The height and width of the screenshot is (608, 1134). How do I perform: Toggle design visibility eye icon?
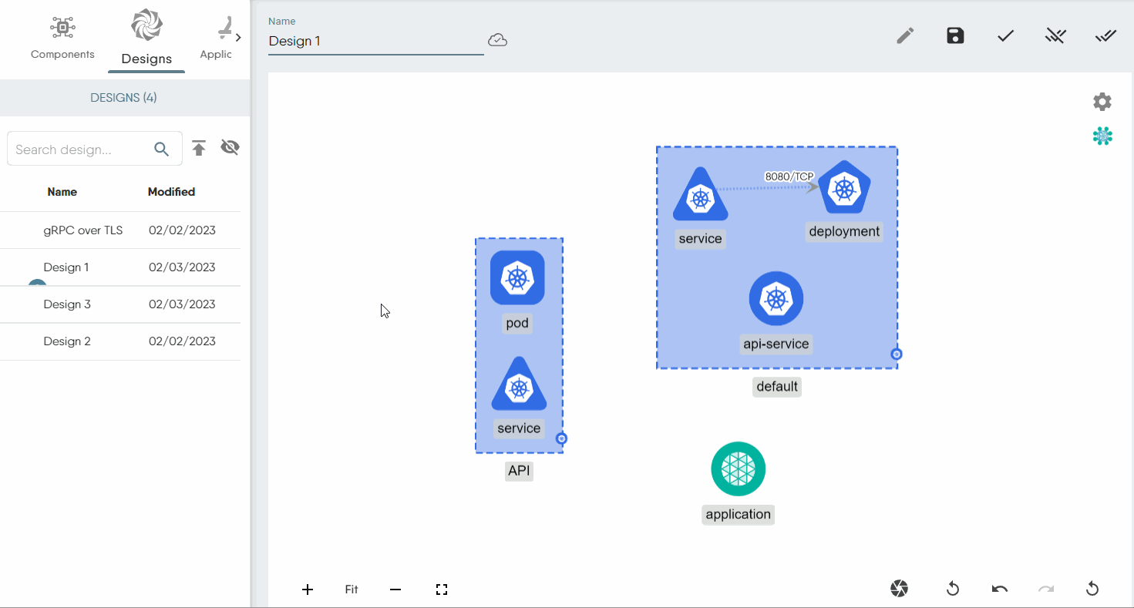click(230, 148)
